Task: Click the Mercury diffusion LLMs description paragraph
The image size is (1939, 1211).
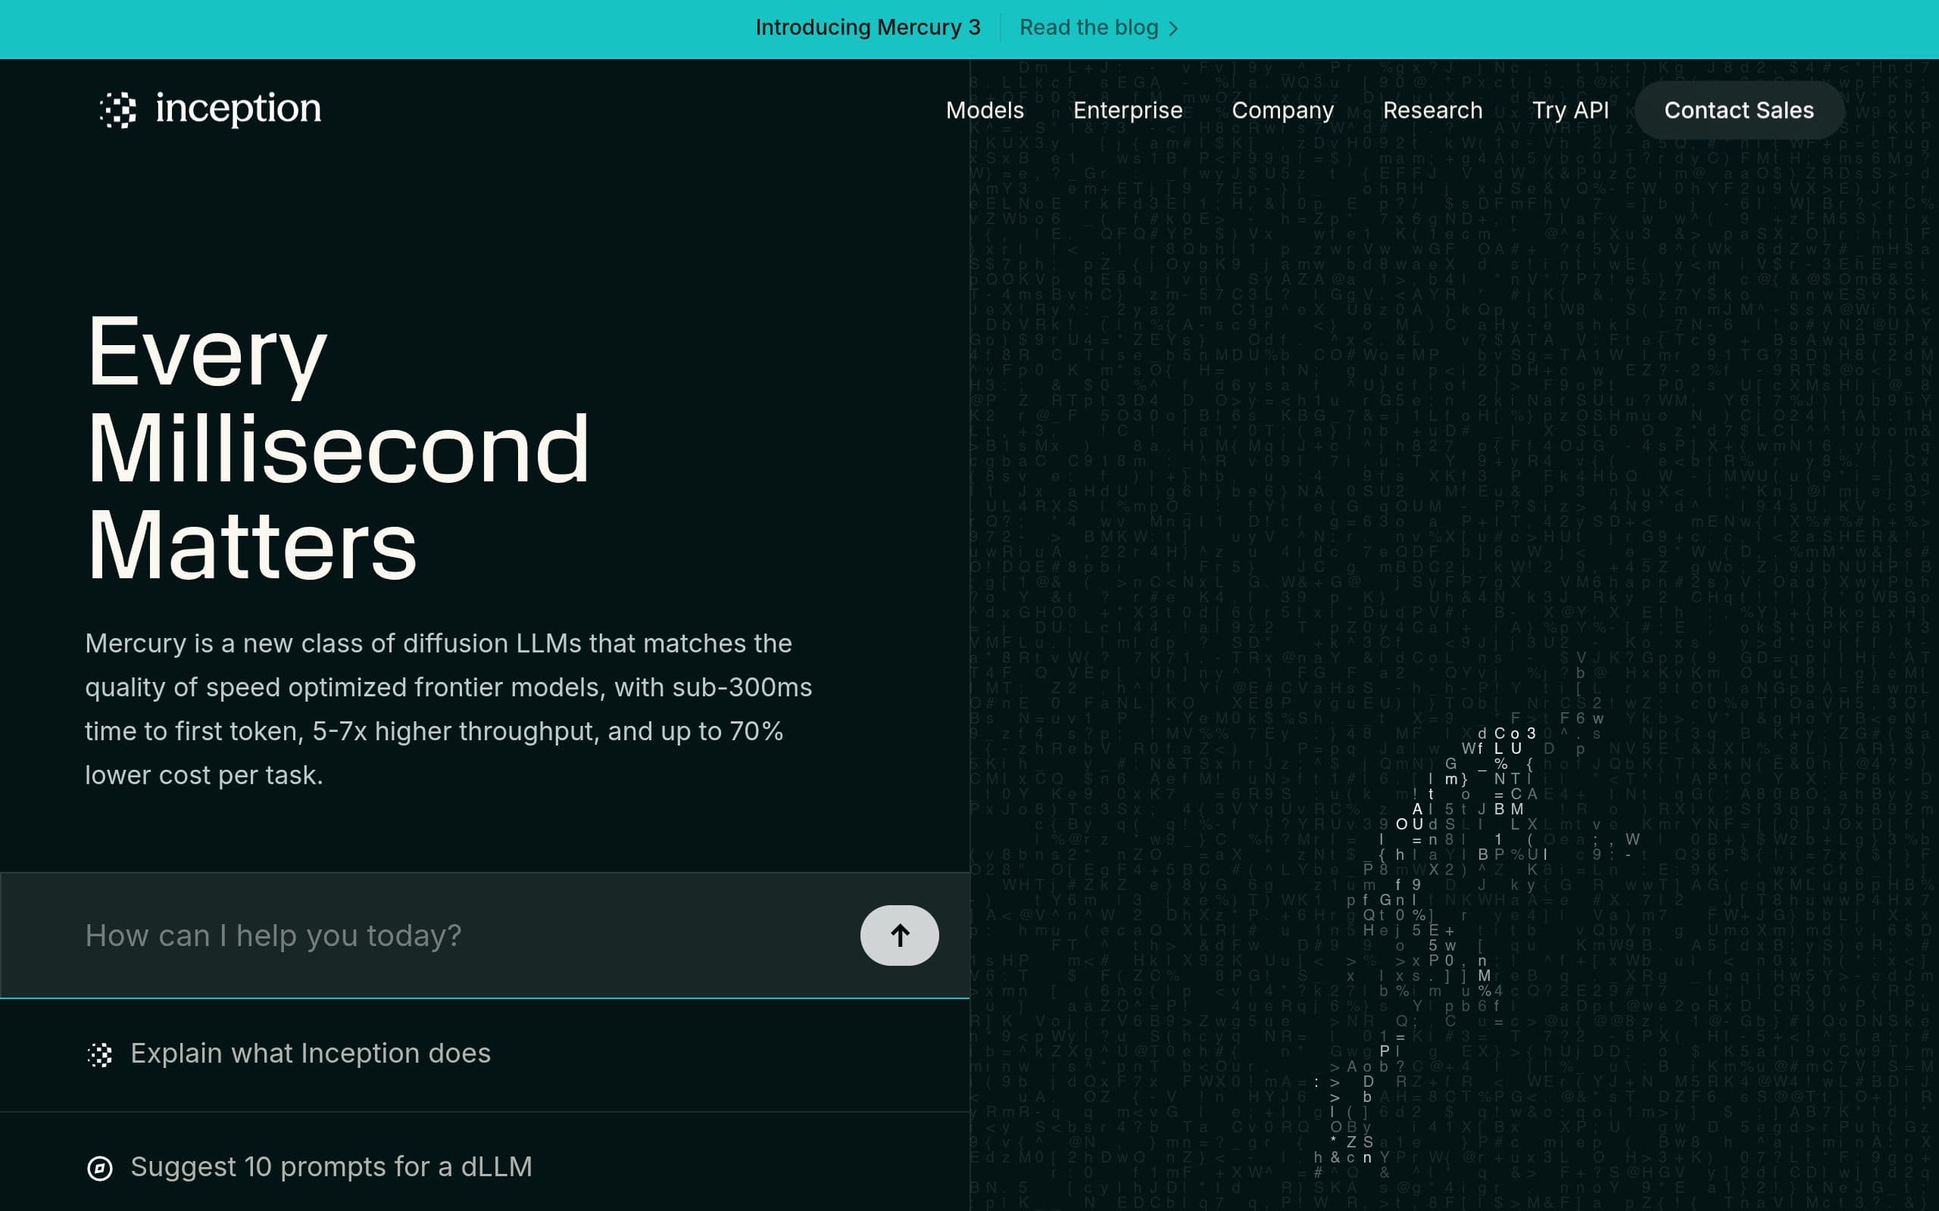Action: pos(448,710)
